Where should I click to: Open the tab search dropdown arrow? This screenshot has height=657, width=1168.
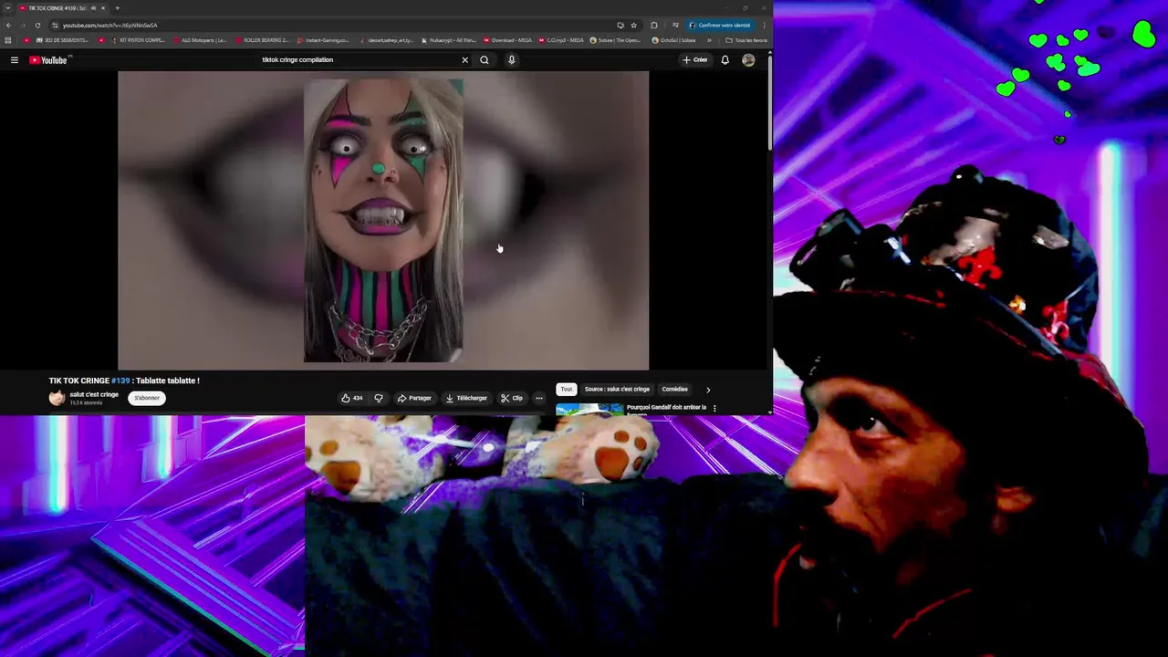pos(7,8)
